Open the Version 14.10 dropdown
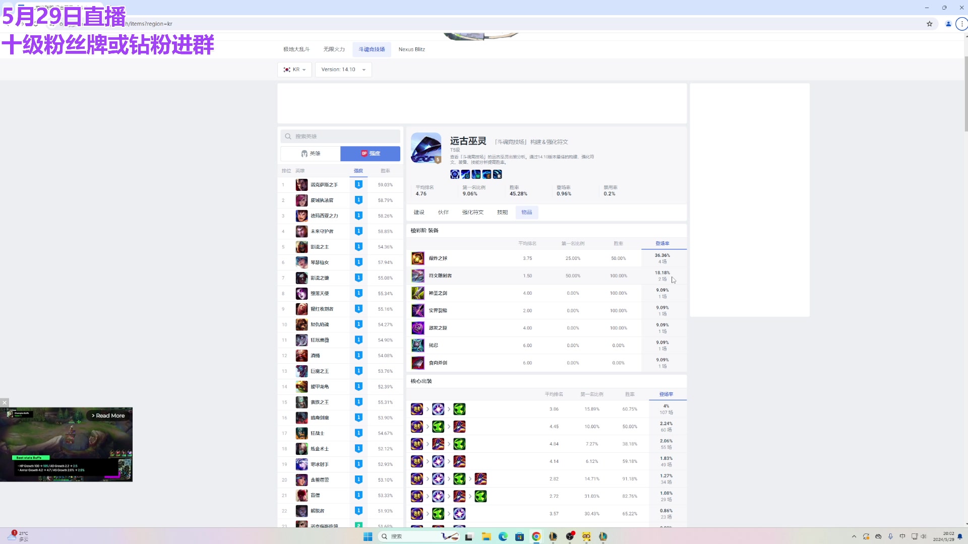Screen dimensions: 968x544 click(x=343, y=70)
